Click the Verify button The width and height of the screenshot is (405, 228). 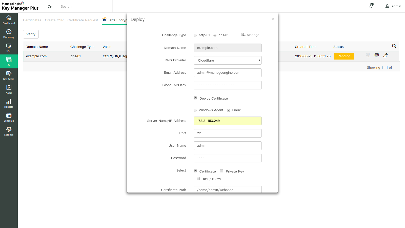point(31,34)
